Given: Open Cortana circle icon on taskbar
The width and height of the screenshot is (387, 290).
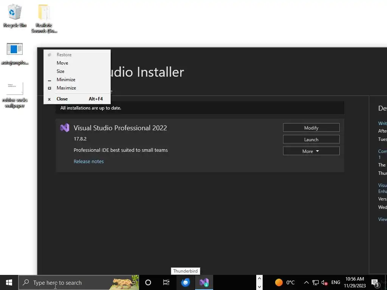Looking at the screenshot, I should pos(148,282).
